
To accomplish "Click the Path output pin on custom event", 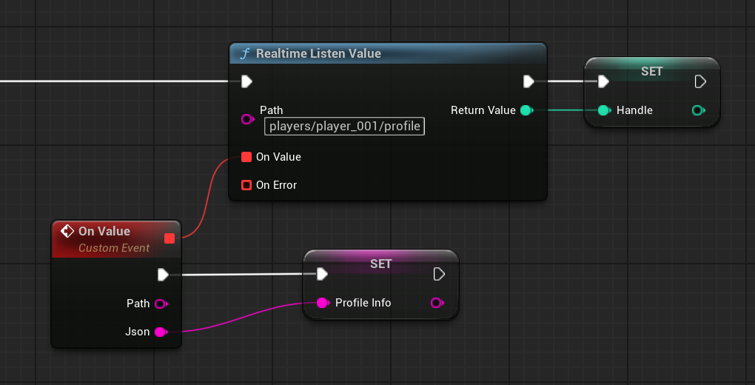I will click(160, 304).
